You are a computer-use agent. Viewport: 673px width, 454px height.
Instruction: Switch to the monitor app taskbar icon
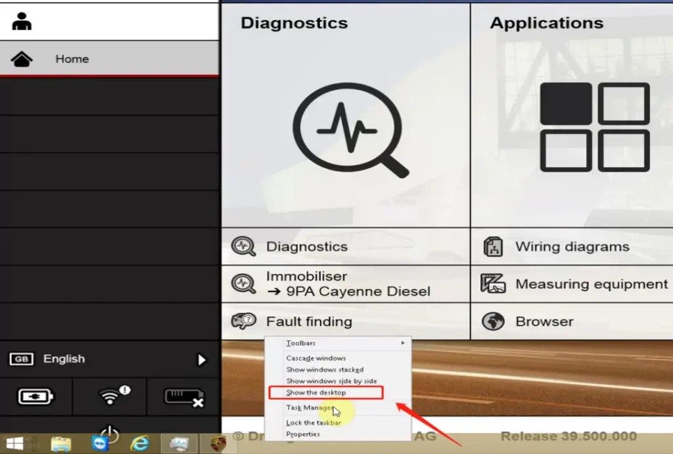[x=179, y=443]
